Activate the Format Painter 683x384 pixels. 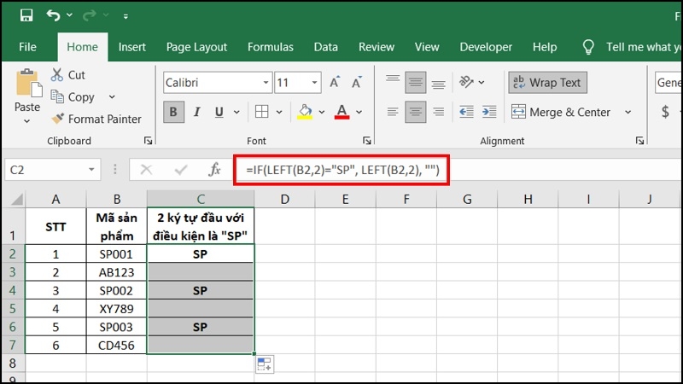(96, 119)
